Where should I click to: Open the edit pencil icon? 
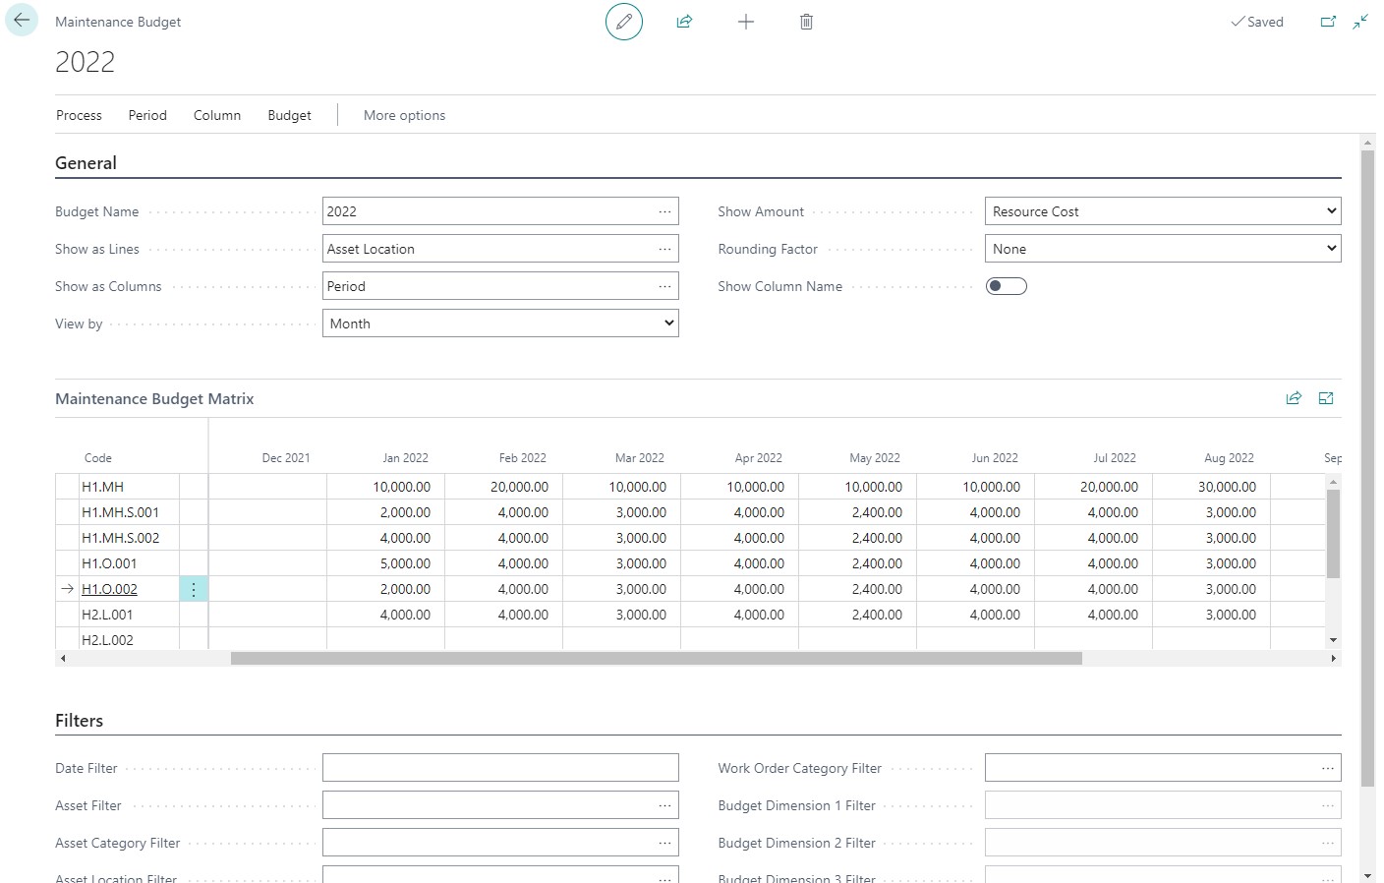tap(624, 22)
